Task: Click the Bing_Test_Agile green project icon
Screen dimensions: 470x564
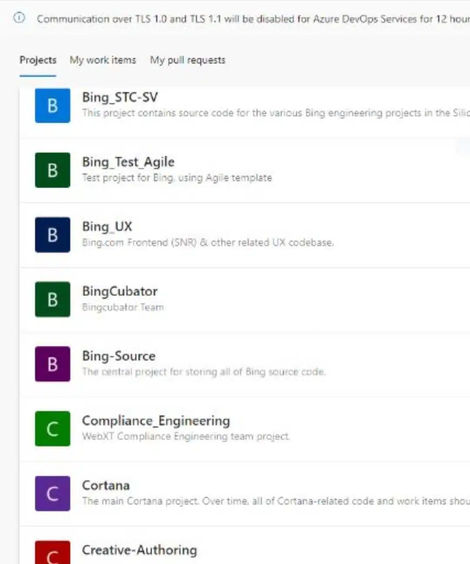Action: click(52, 170)
